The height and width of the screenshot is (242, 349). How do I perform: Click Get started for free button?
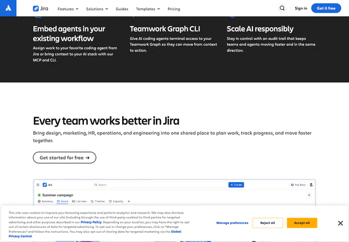point(64,158)
